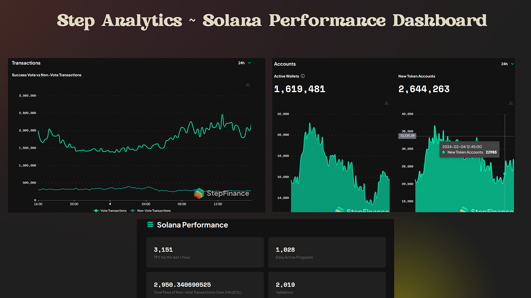Click the 40,000 label on New Token Accounts axis

point(407,114)
